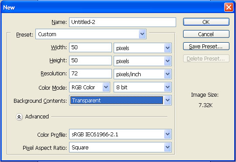Open the Width units dropdown
Viewport: 236px width, 162px height.
pyautogui.click(x=142, y=48)
